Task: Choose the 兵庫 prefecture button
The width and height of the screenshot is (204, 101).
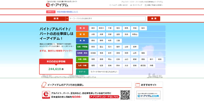Action: click(101, 34)
